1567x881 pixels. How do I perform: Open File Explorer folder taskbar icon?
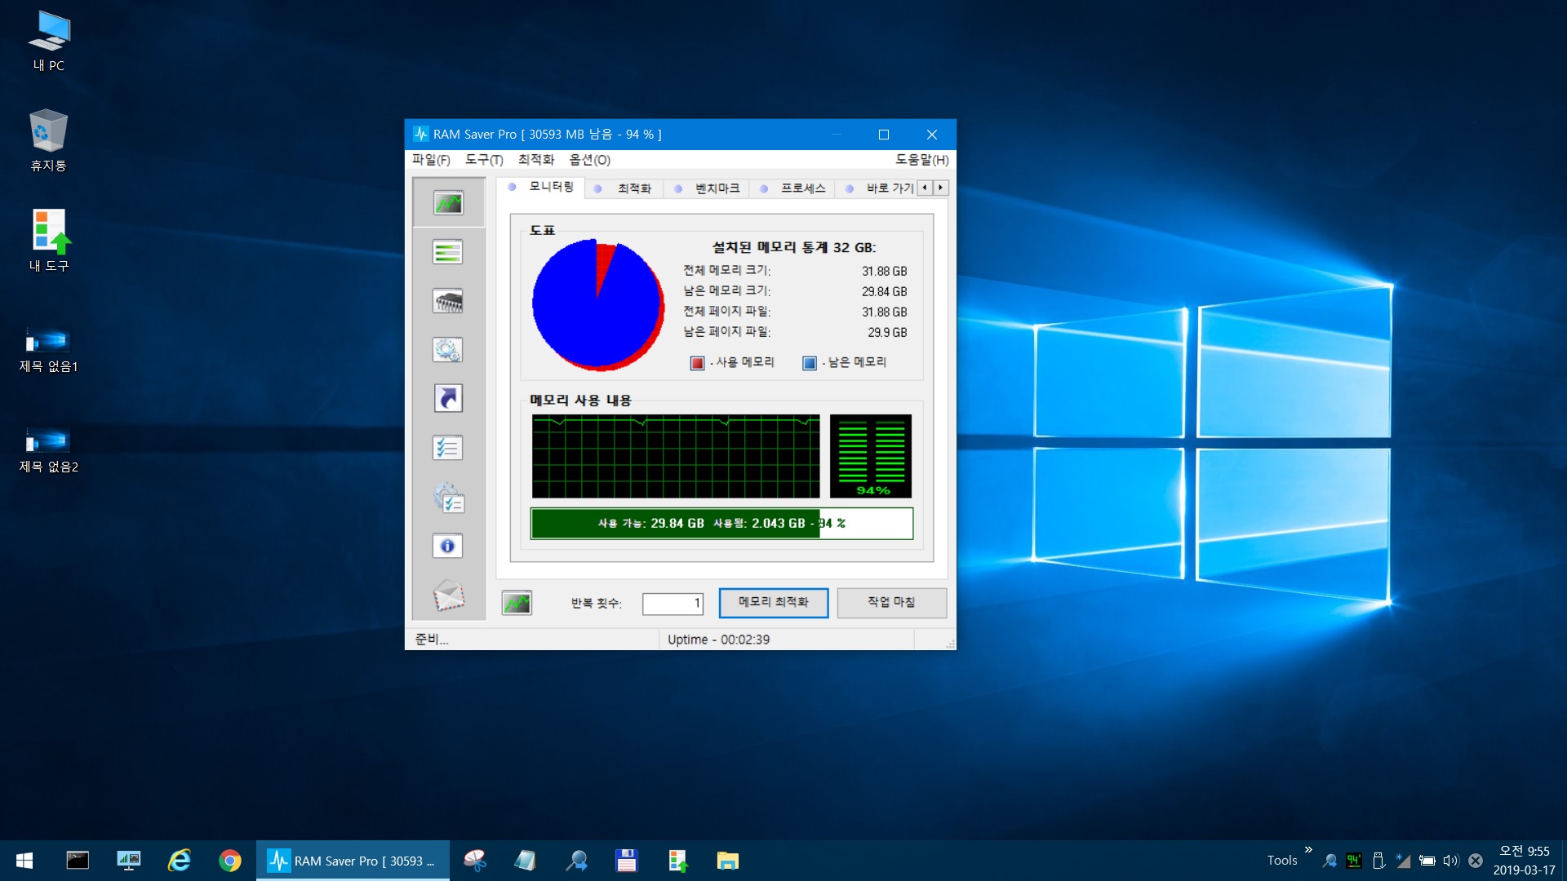(x=727, y=861)
